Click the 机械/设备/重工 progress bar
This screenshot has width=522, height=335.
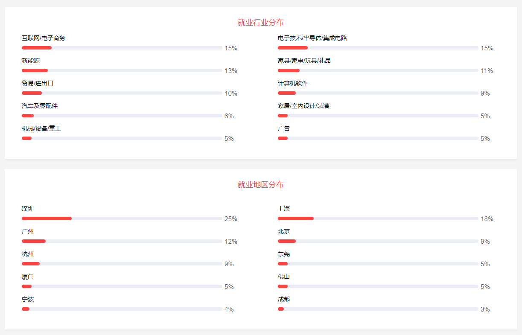[x=122, y=138]
